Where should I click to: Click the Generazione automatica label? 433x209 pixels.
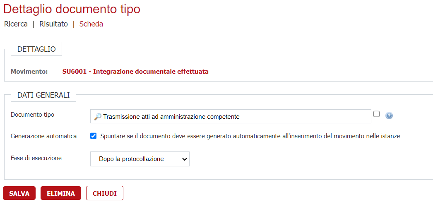tap(43, 136)
